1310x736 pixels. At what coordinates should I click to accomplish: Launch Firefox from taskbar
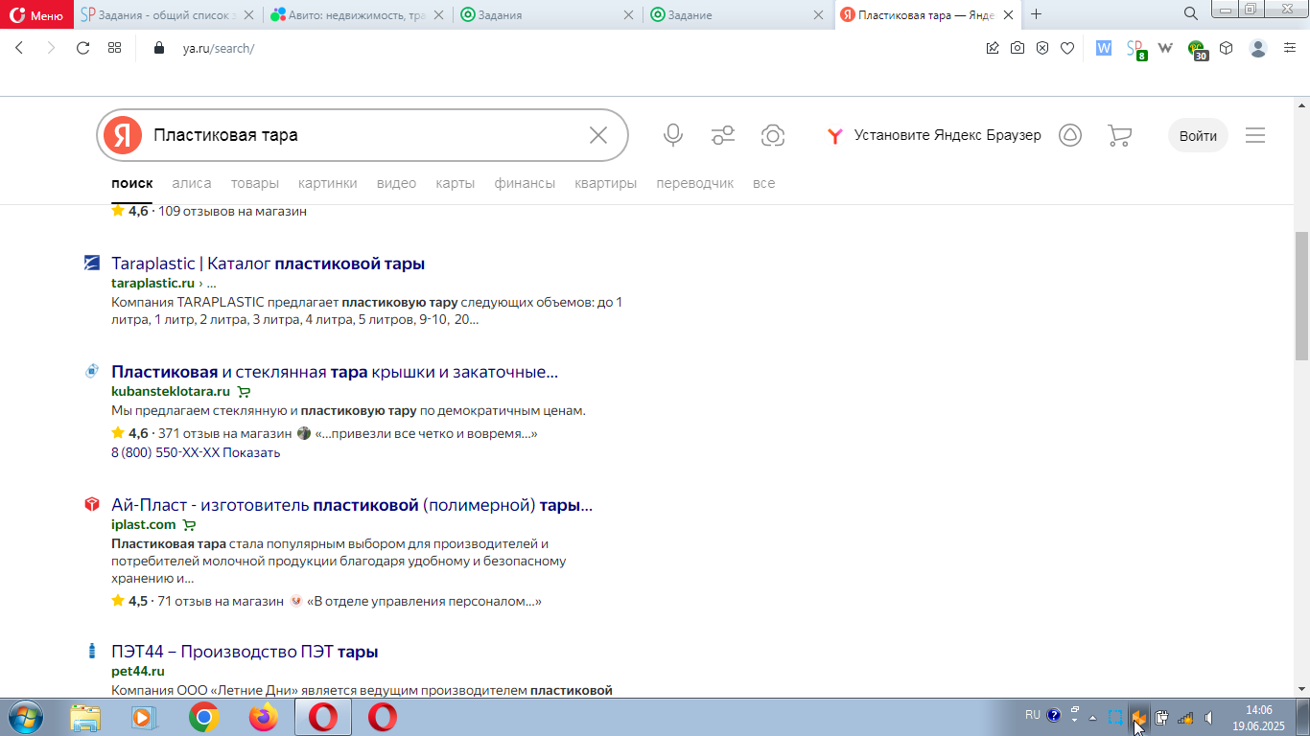[x=263, y=717]
